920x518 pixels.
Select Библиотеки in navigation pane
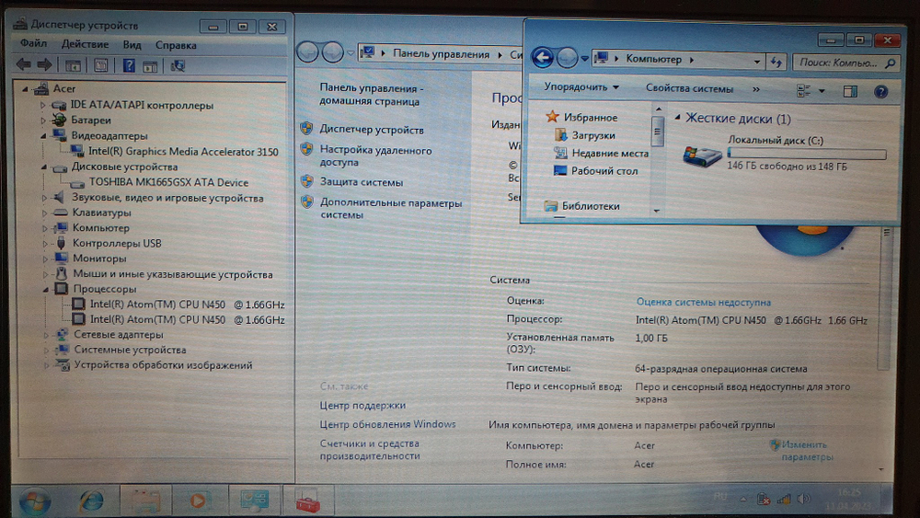591,206
